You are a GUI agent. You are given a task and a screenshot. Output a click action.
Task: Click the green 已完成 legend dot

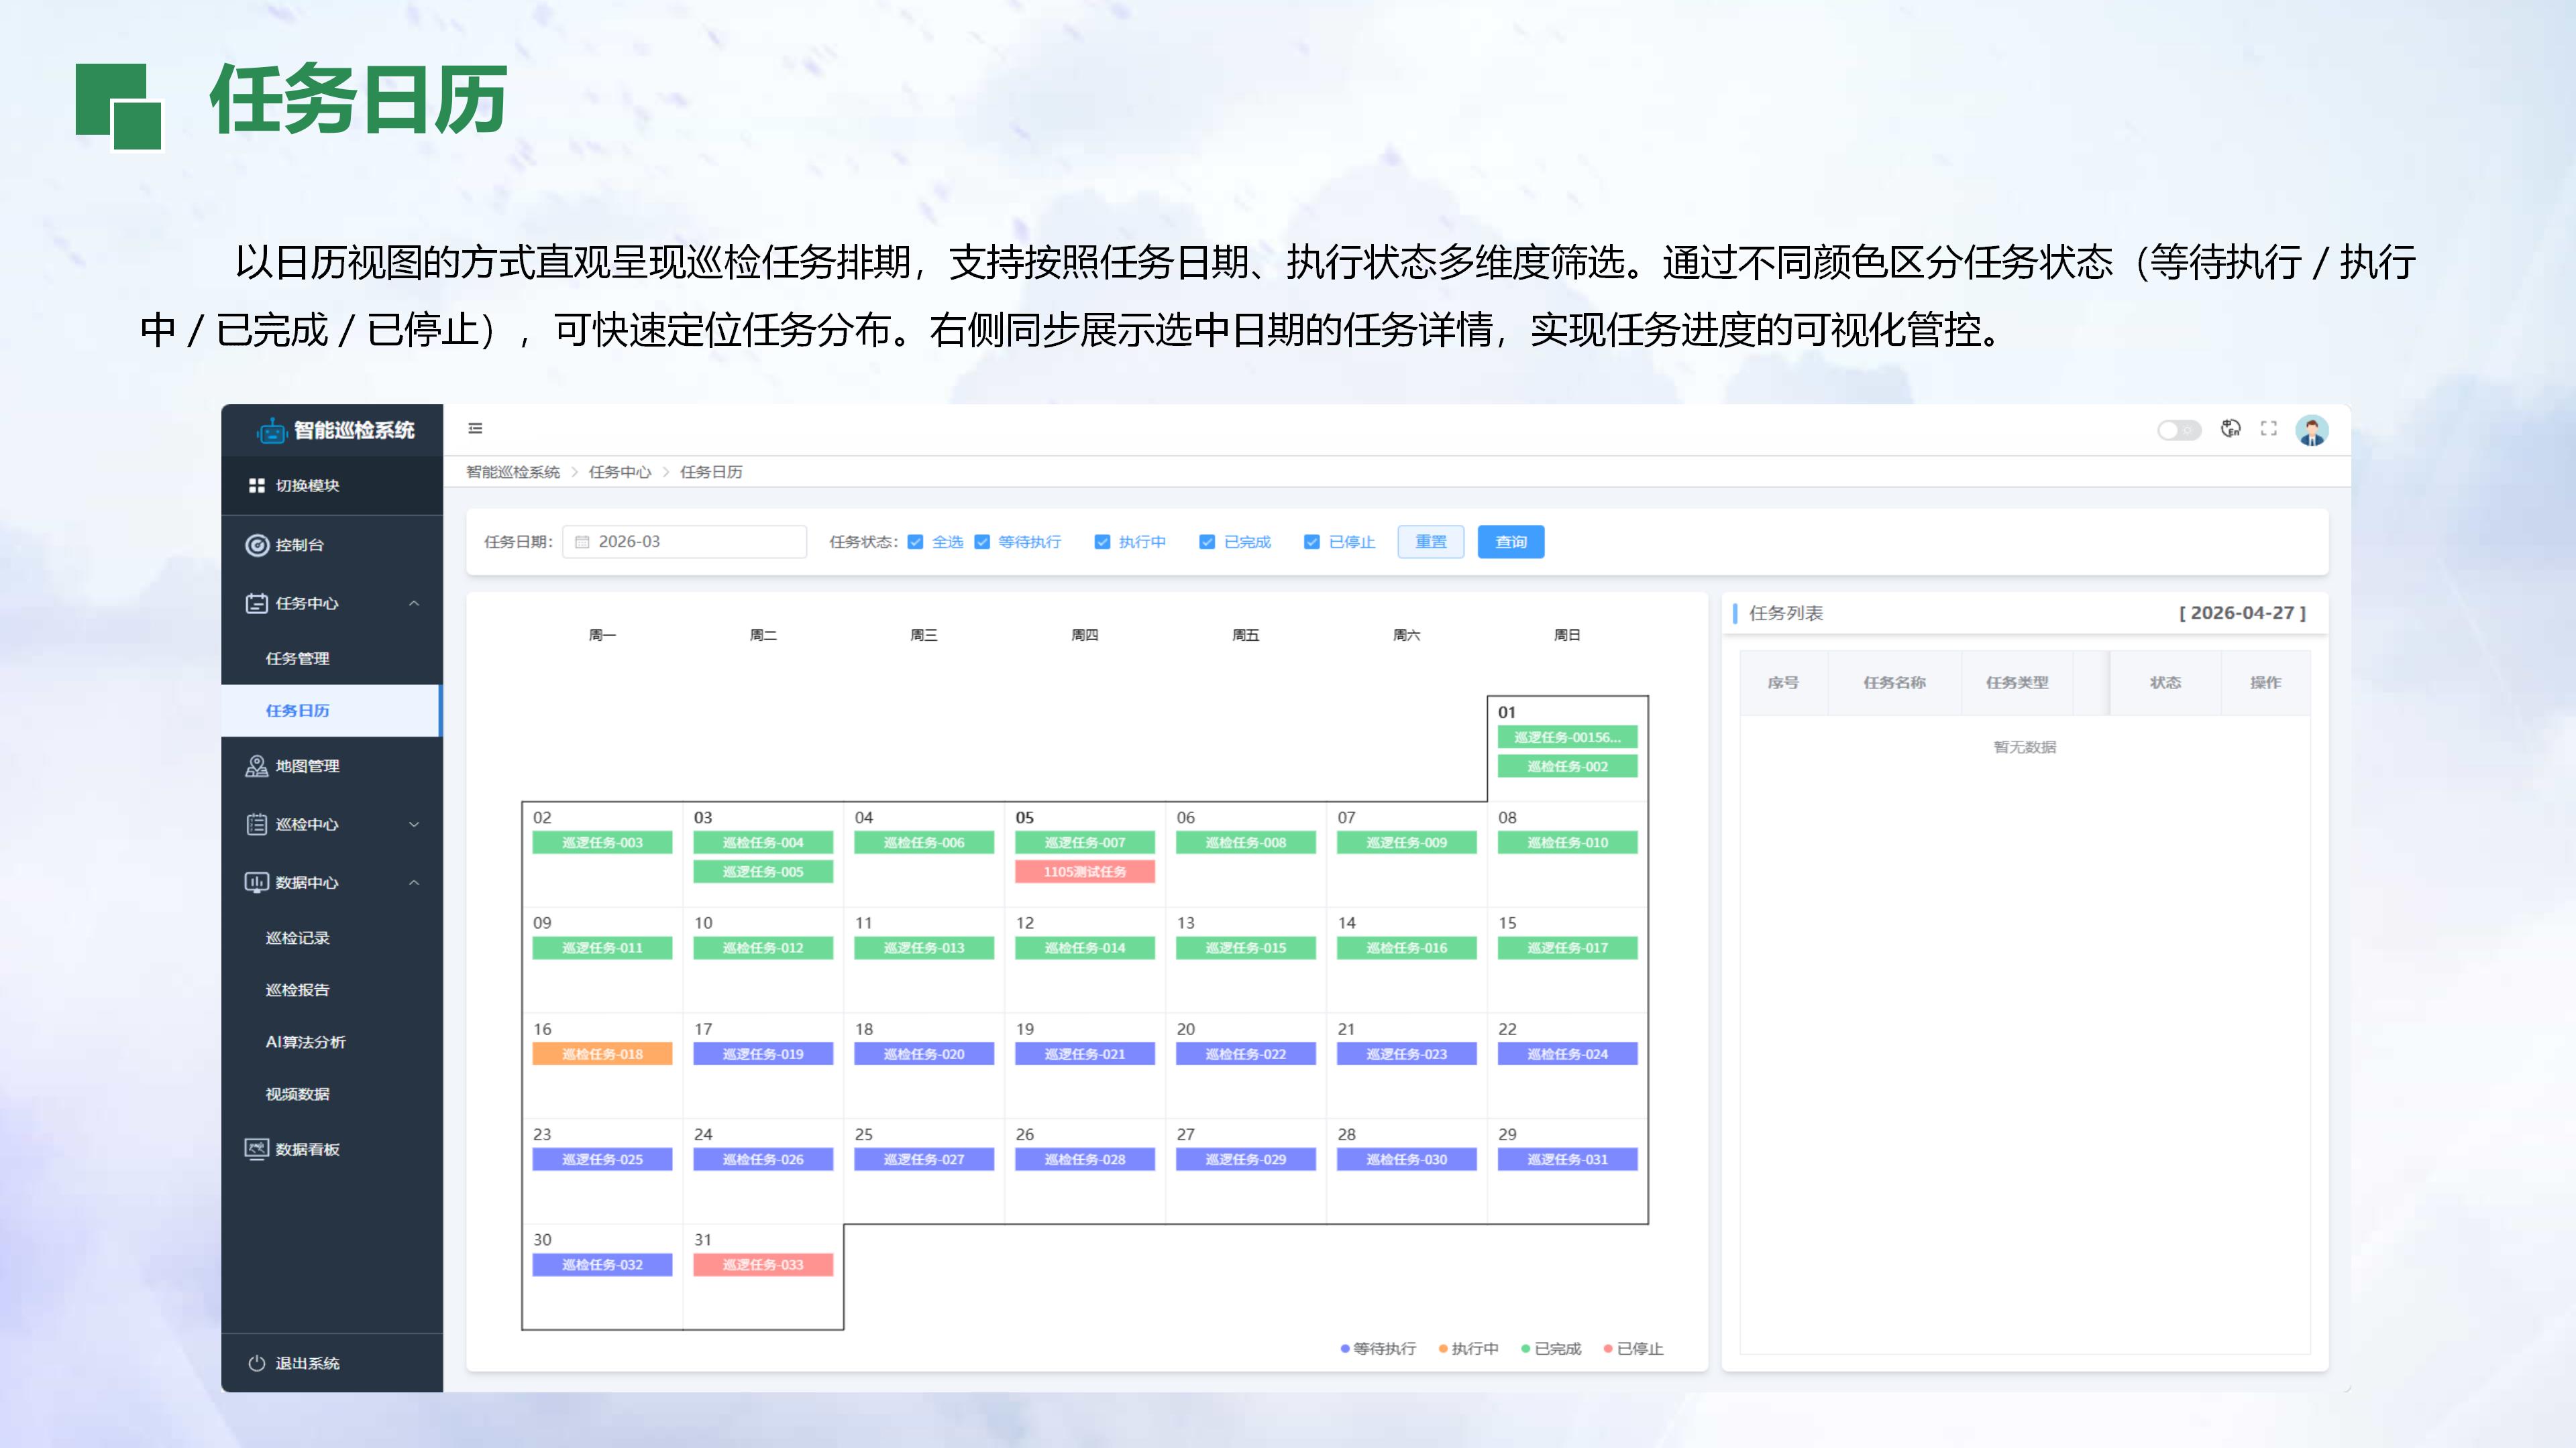coord(1526,1349)
